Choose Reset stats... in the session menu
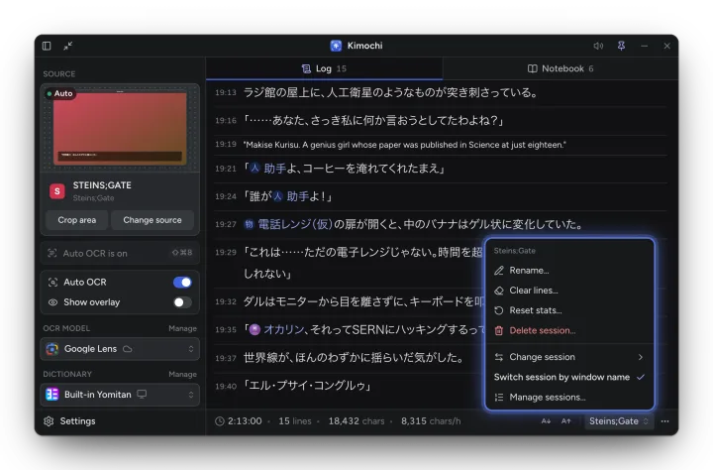 pyautogui.click(x=569, y=310)
